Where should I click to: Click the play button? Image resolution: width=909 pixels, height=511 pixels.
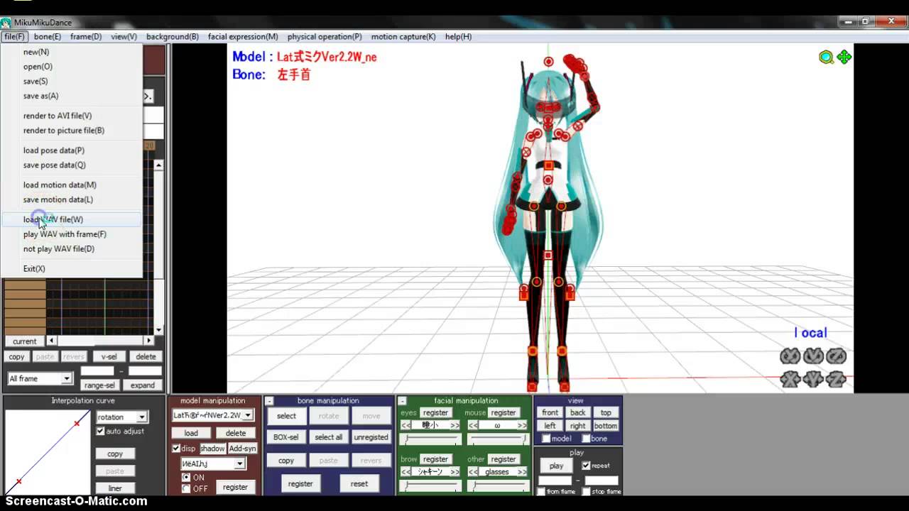point(556,466)
